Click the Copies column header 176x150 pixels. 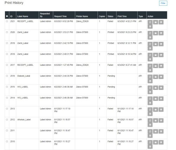102,16
